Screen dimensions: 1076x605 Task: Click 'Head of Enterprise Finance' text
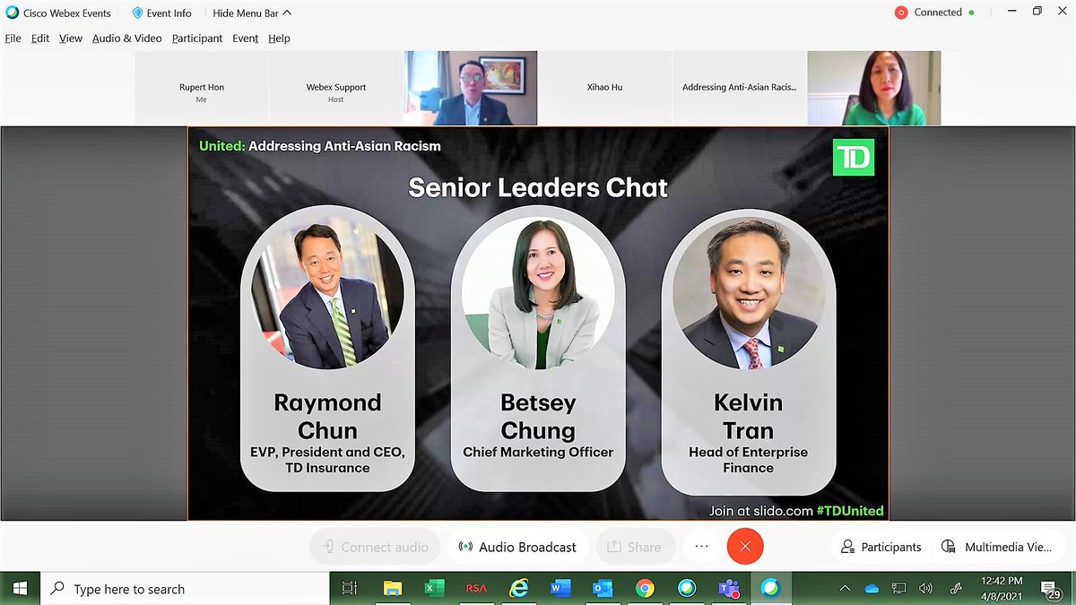tap(748, 460)
